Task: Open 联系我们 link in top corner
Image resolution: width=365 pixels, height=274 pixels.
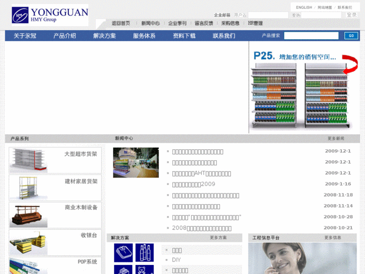Action: (x=345, y=8)
